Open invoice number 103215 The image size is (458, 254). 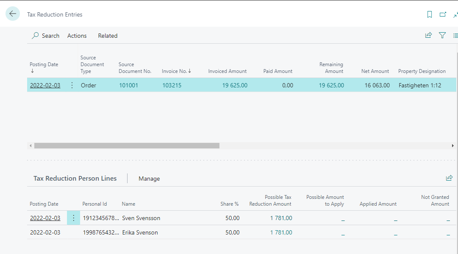[x=172, y=85]
